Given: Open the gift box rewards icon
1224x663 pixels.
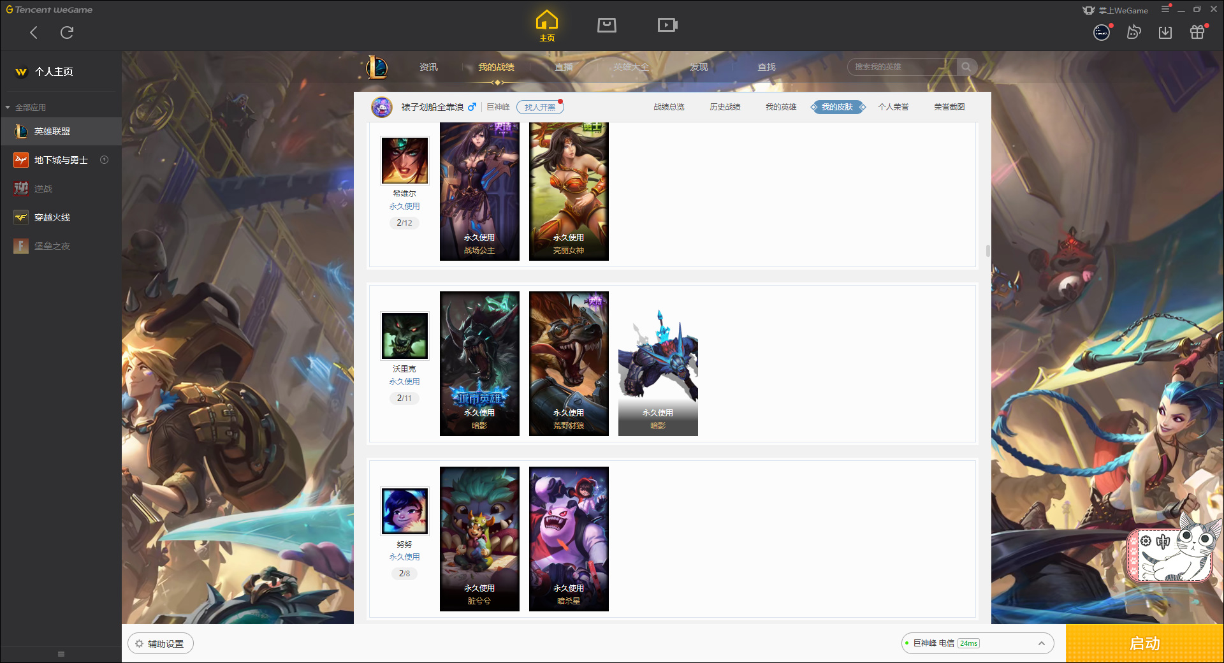Looking at the screenshot, I should (x=1197, y=33).
